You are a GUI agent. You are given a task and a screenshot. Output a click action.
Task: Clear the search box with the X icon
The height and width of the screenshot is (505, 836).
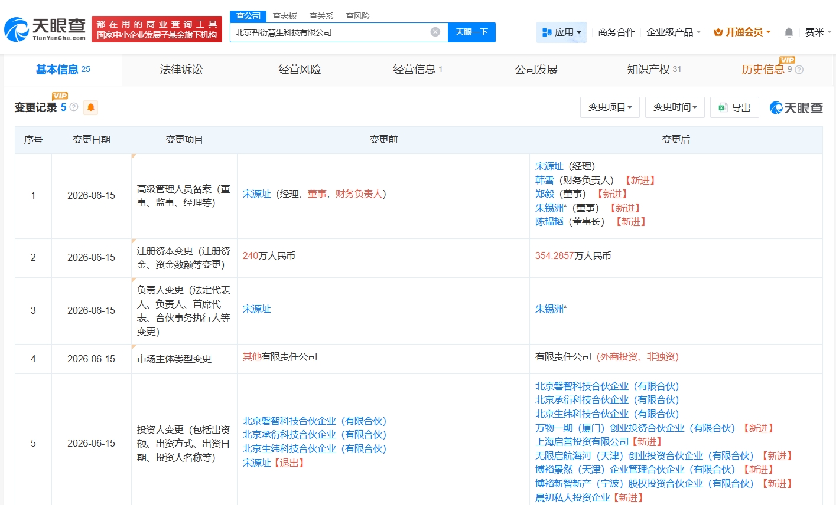[435, 32]
